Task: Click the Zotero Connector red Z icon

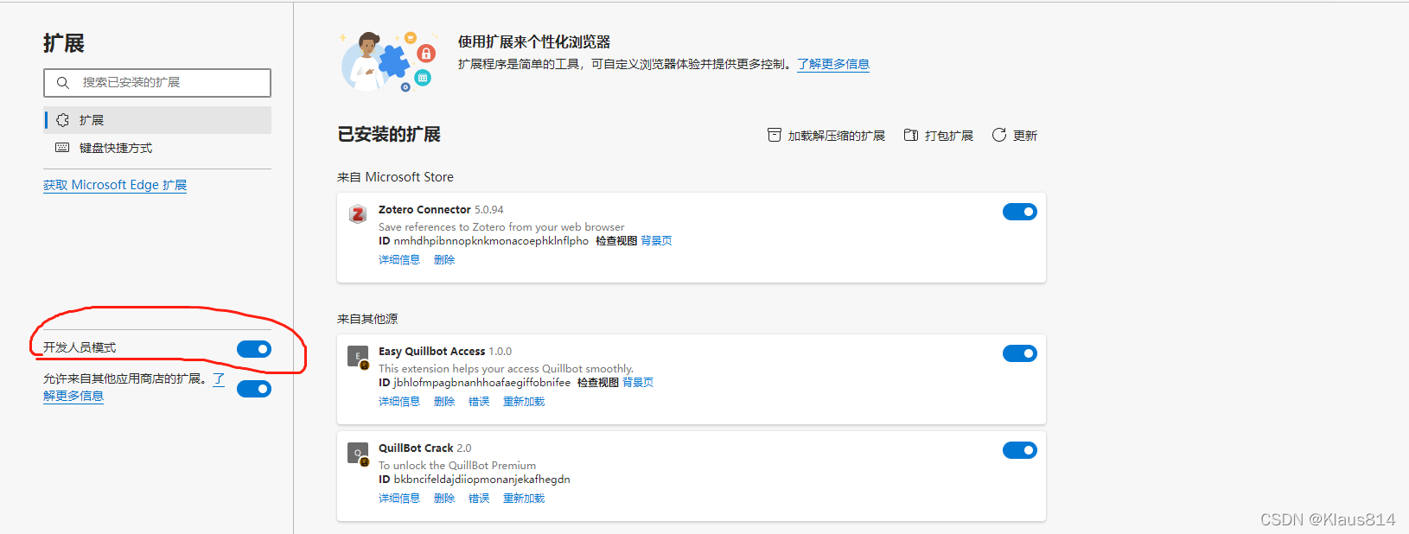Action: [x=358, y=214]
